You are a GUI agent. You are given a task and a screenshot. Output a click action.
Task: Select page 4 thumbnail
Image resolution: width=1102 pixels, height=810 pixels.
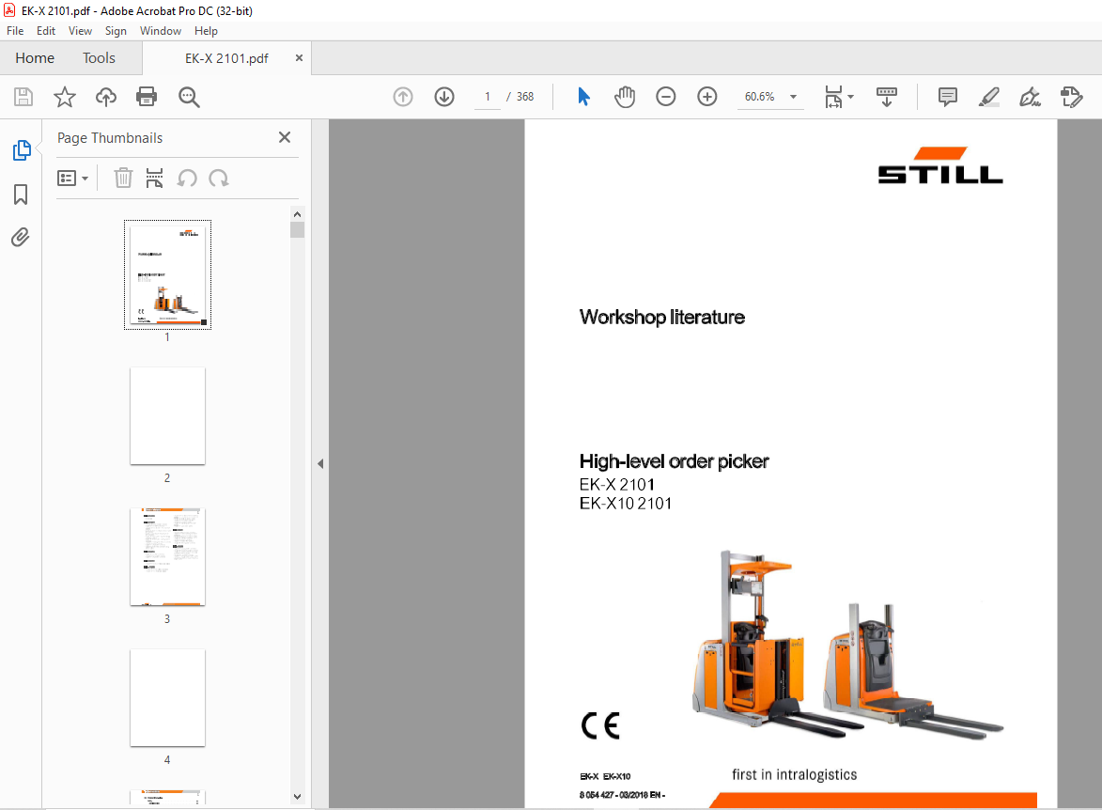[167, 697]
